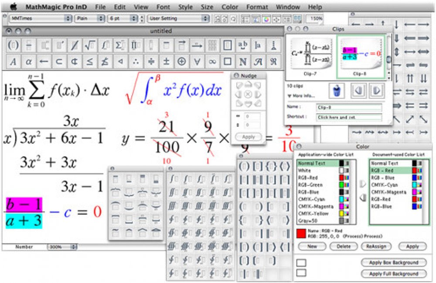Insert the plus-minus operator symbol
The width and height of the screenshot is (436, 283).
[x=166, y=61]
